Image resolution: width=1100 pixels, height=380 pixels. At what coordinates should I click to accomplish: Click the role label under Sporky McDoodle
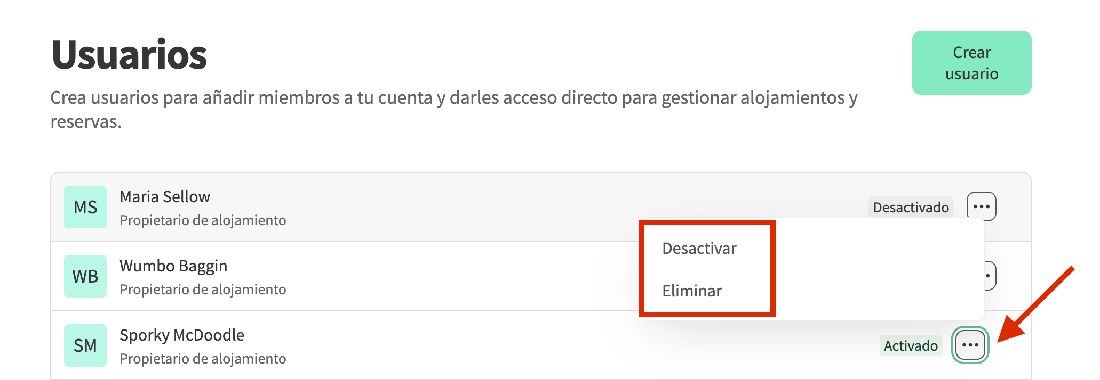coord(203,359)
